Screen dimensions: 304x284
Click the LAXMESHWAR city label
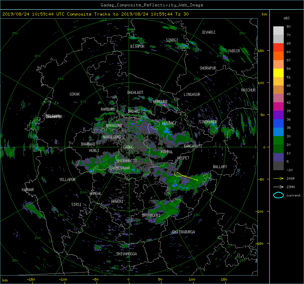coord(120,168)
